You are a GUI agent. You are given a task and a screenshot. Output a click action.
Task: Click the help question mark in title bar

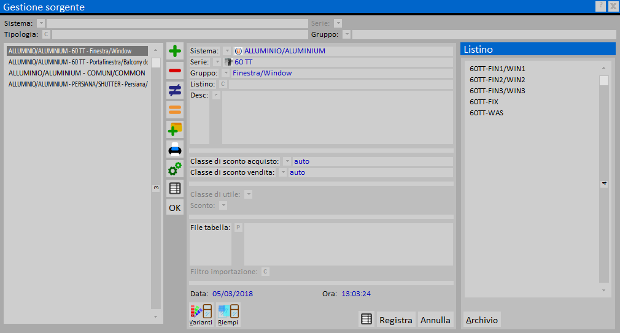pyautogui.click(x=600, y=6)
